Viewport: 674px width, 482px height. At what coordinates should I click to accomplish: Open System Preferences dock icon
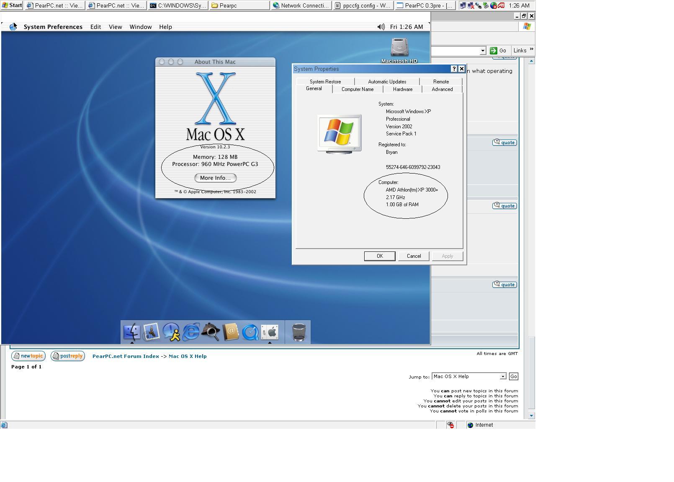pos(270,332)
